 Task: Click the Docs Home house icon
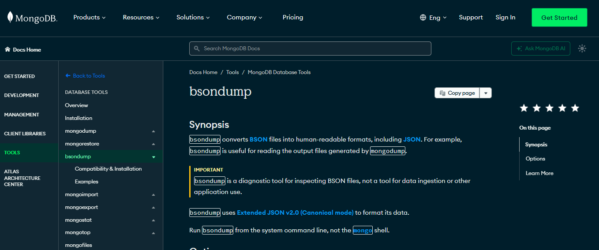tap(7, 49)
